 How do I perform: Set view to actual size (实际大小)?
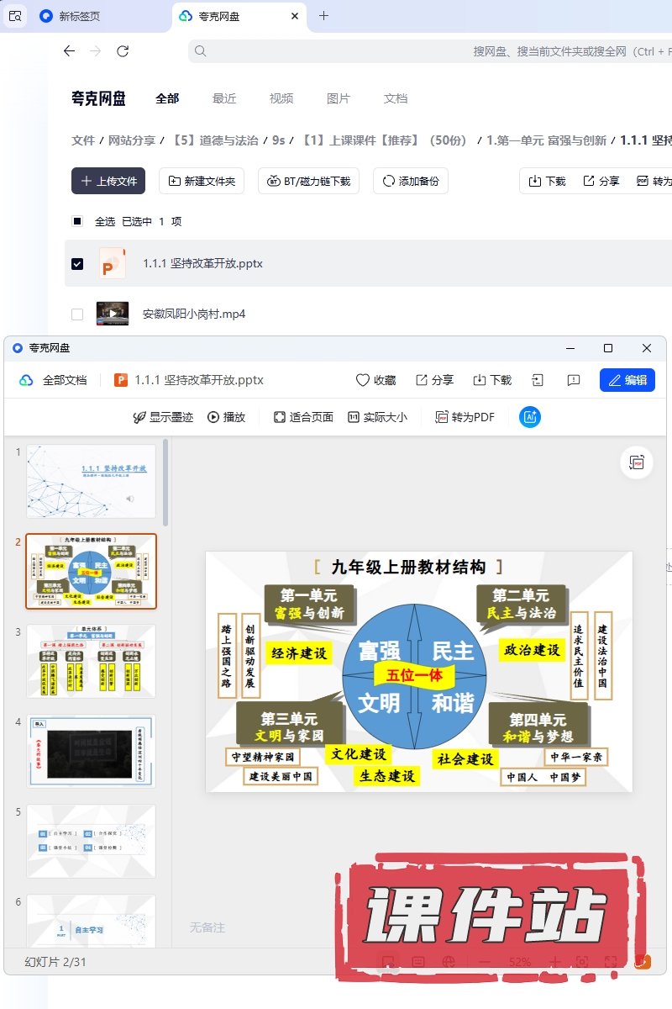pos(377,417)
